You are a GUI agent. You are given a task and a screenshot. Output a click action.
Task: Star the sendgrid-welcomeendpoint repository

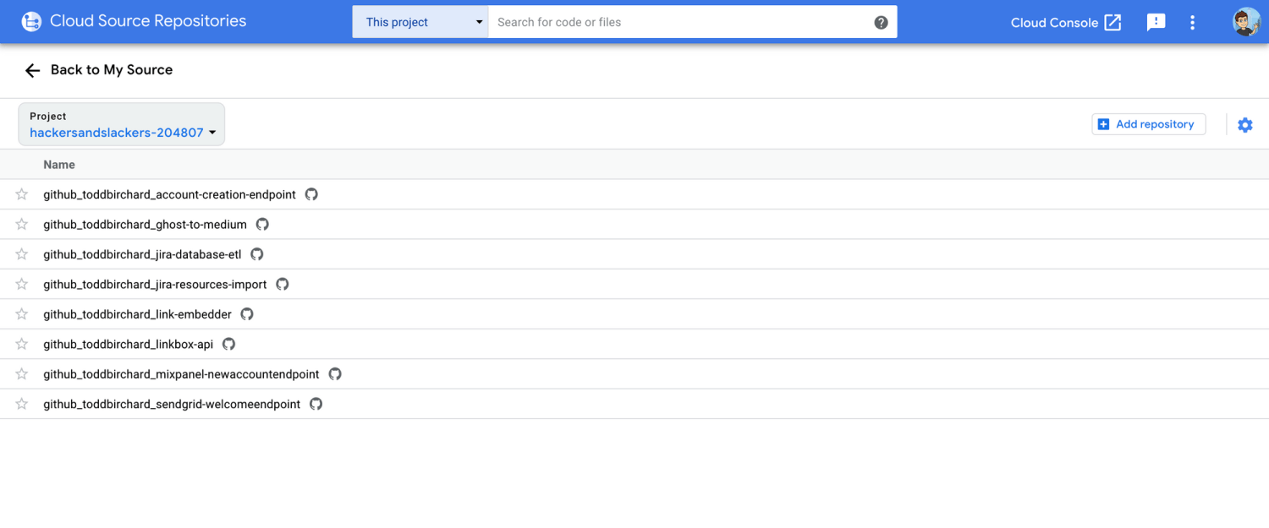[x=22, y=404]
